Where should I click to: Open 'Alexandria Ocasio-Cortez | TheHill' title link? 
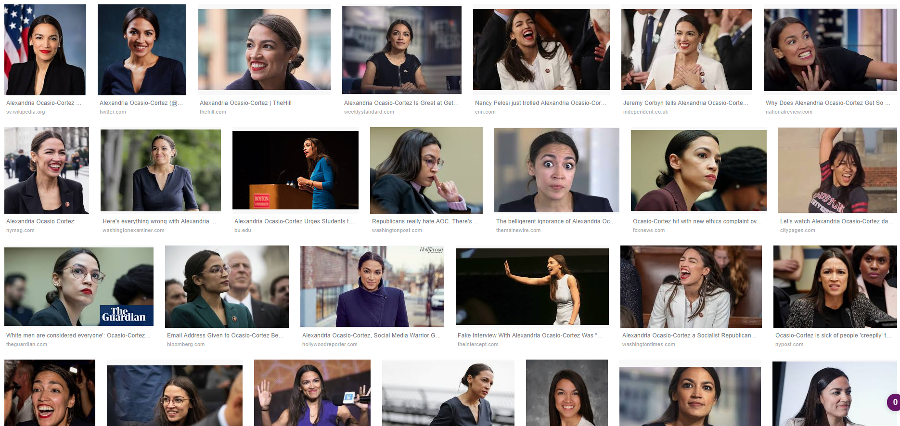(245, 103)
